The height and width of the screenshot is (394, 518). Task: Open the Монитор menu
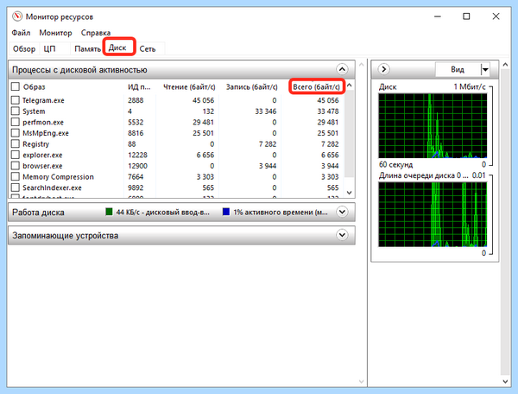click(55, 33)
